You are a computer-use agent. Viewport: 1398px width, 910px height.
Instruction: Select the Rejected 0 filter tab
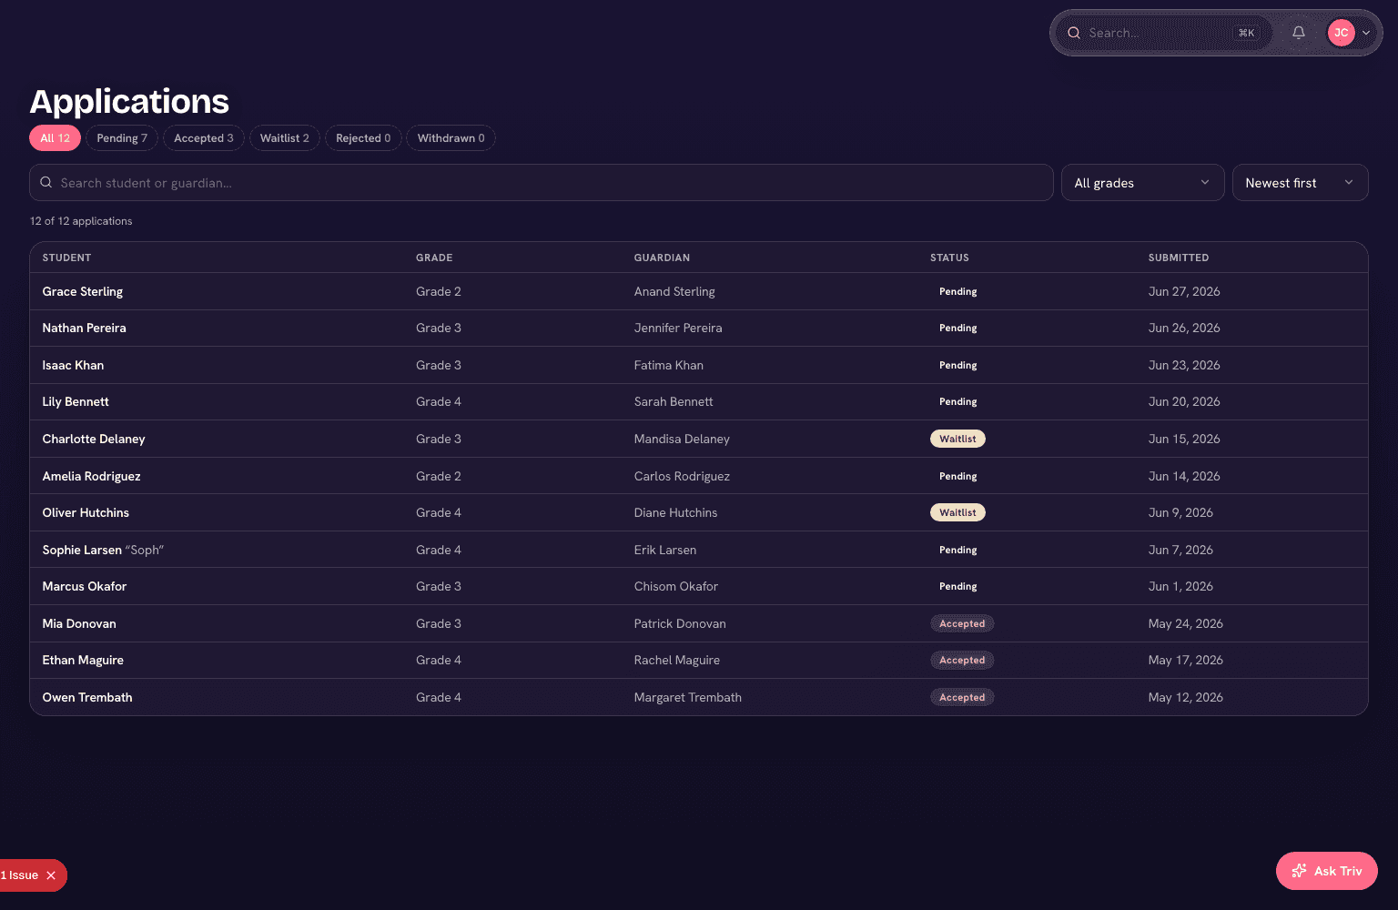click(x=363, y=138)
